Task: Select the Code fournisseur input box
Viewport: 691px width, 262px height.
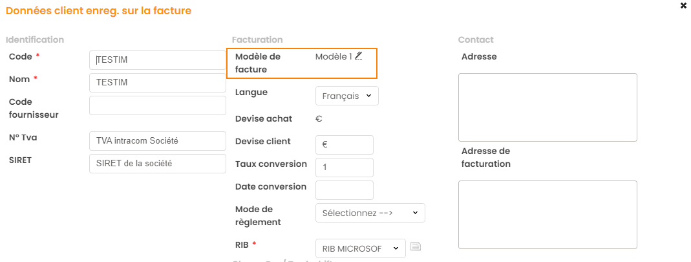Action: (157, 105)
